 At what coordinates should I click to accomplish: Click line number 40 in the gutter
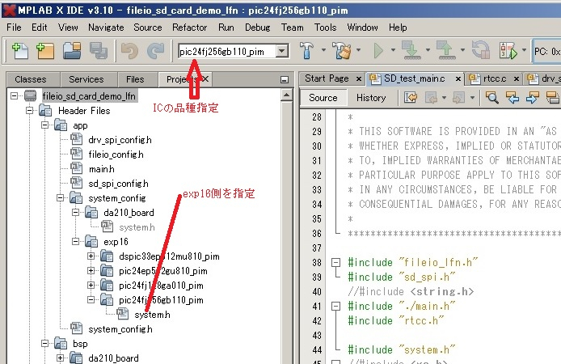pos(317,292)
